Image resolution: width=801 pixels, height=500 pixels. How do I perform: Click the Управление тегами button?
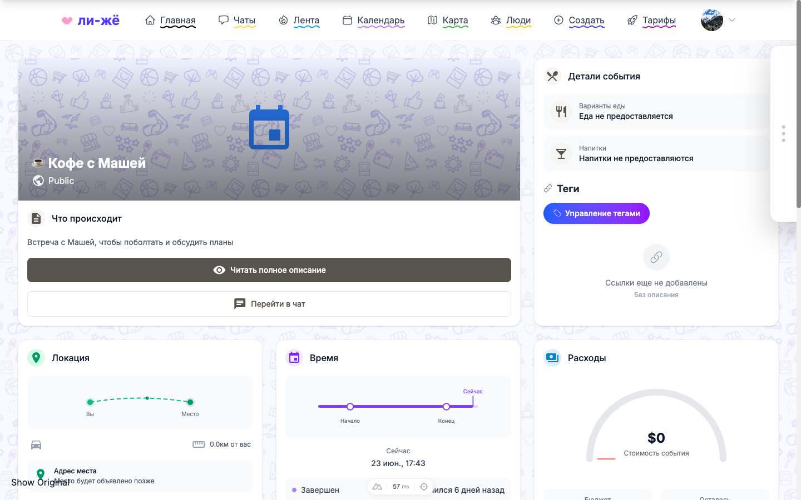[596, 213]
